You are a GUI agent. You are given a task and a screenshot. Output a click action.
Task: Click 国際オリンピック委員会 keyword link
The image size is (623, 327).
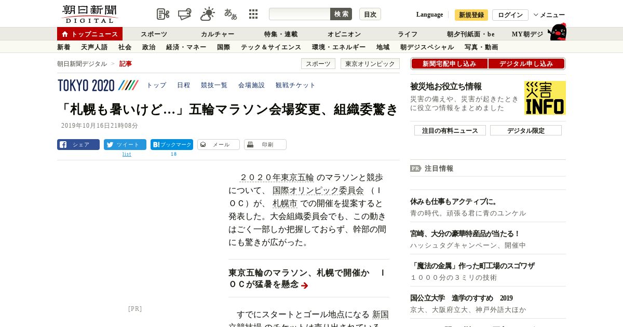click(x=318, y=190)
